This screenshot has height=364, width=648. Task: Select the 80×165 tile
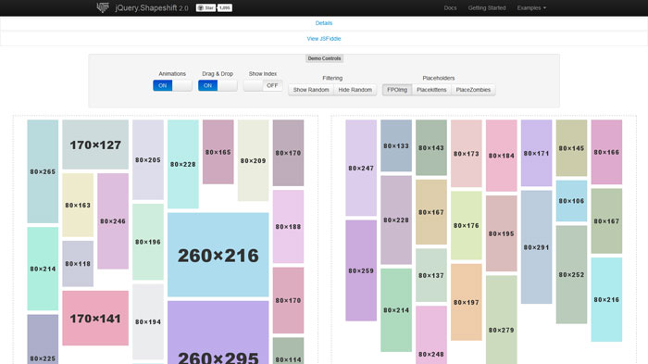coord(218,152)
